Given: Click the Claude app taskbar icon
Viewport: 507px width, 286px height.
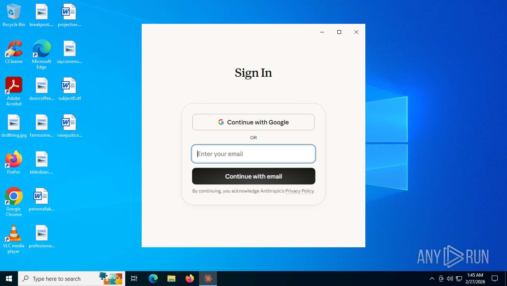Looking at the screenshot, I should (208, 279).
